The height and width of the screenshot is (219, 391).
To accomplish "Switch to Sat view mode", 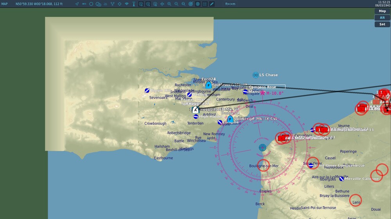I will click(382, 25).
